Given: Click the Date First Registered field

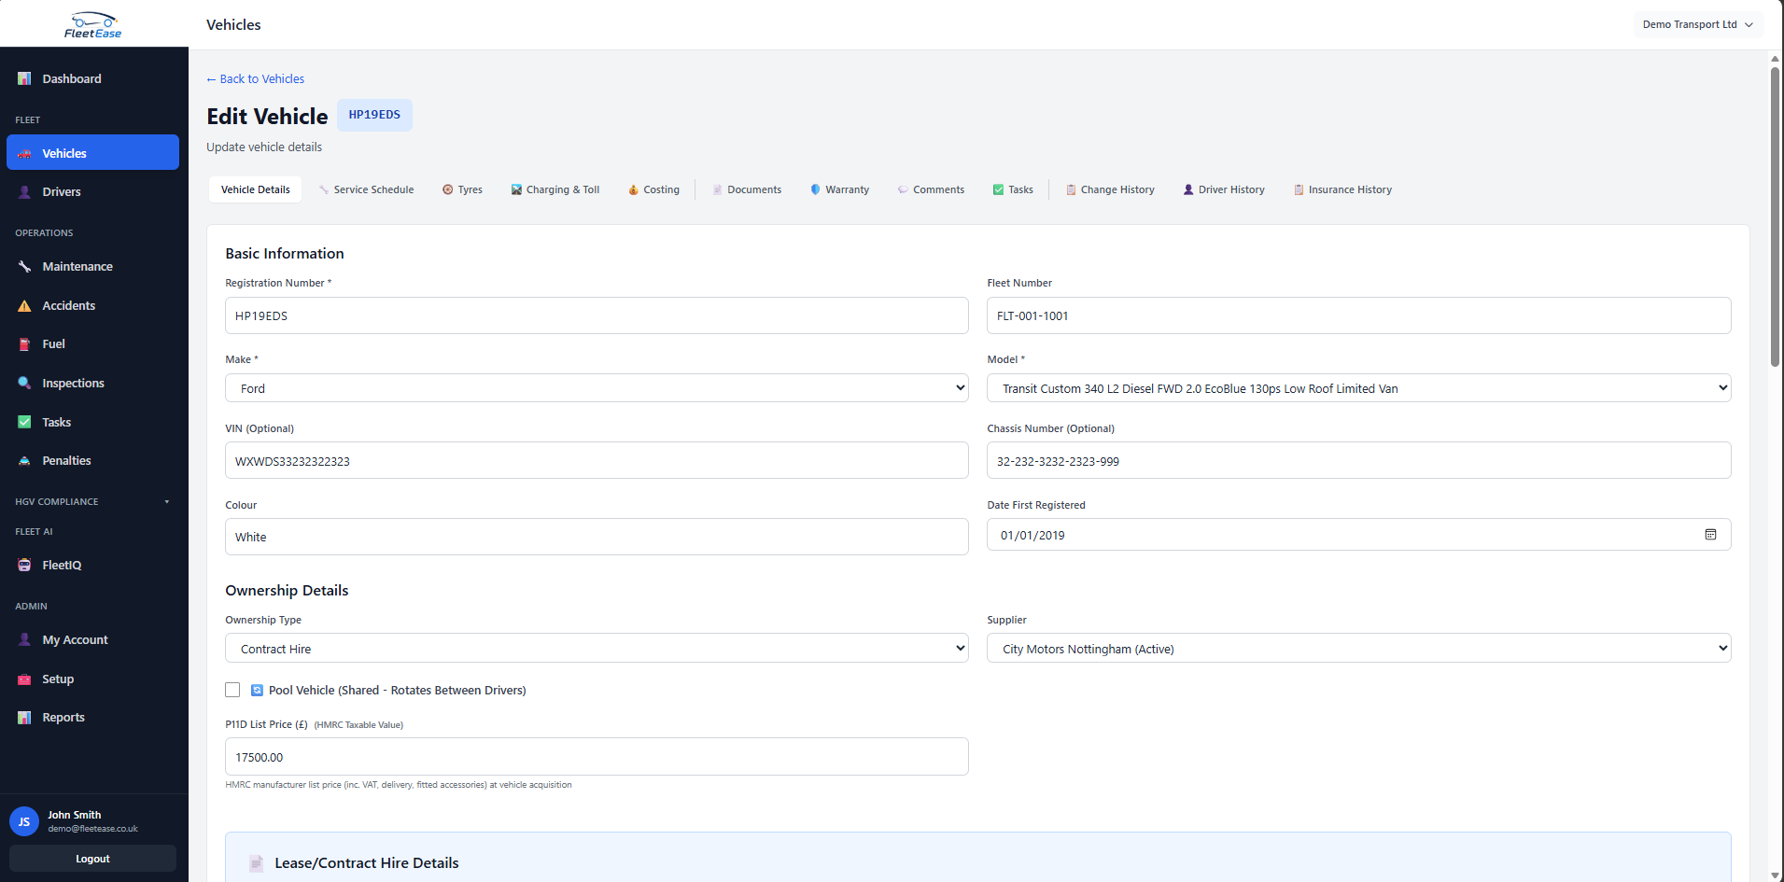Looking at the screenshot, I should pos(1358,535).
